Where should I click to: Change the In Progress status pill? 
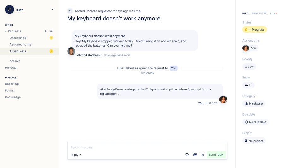254,30
